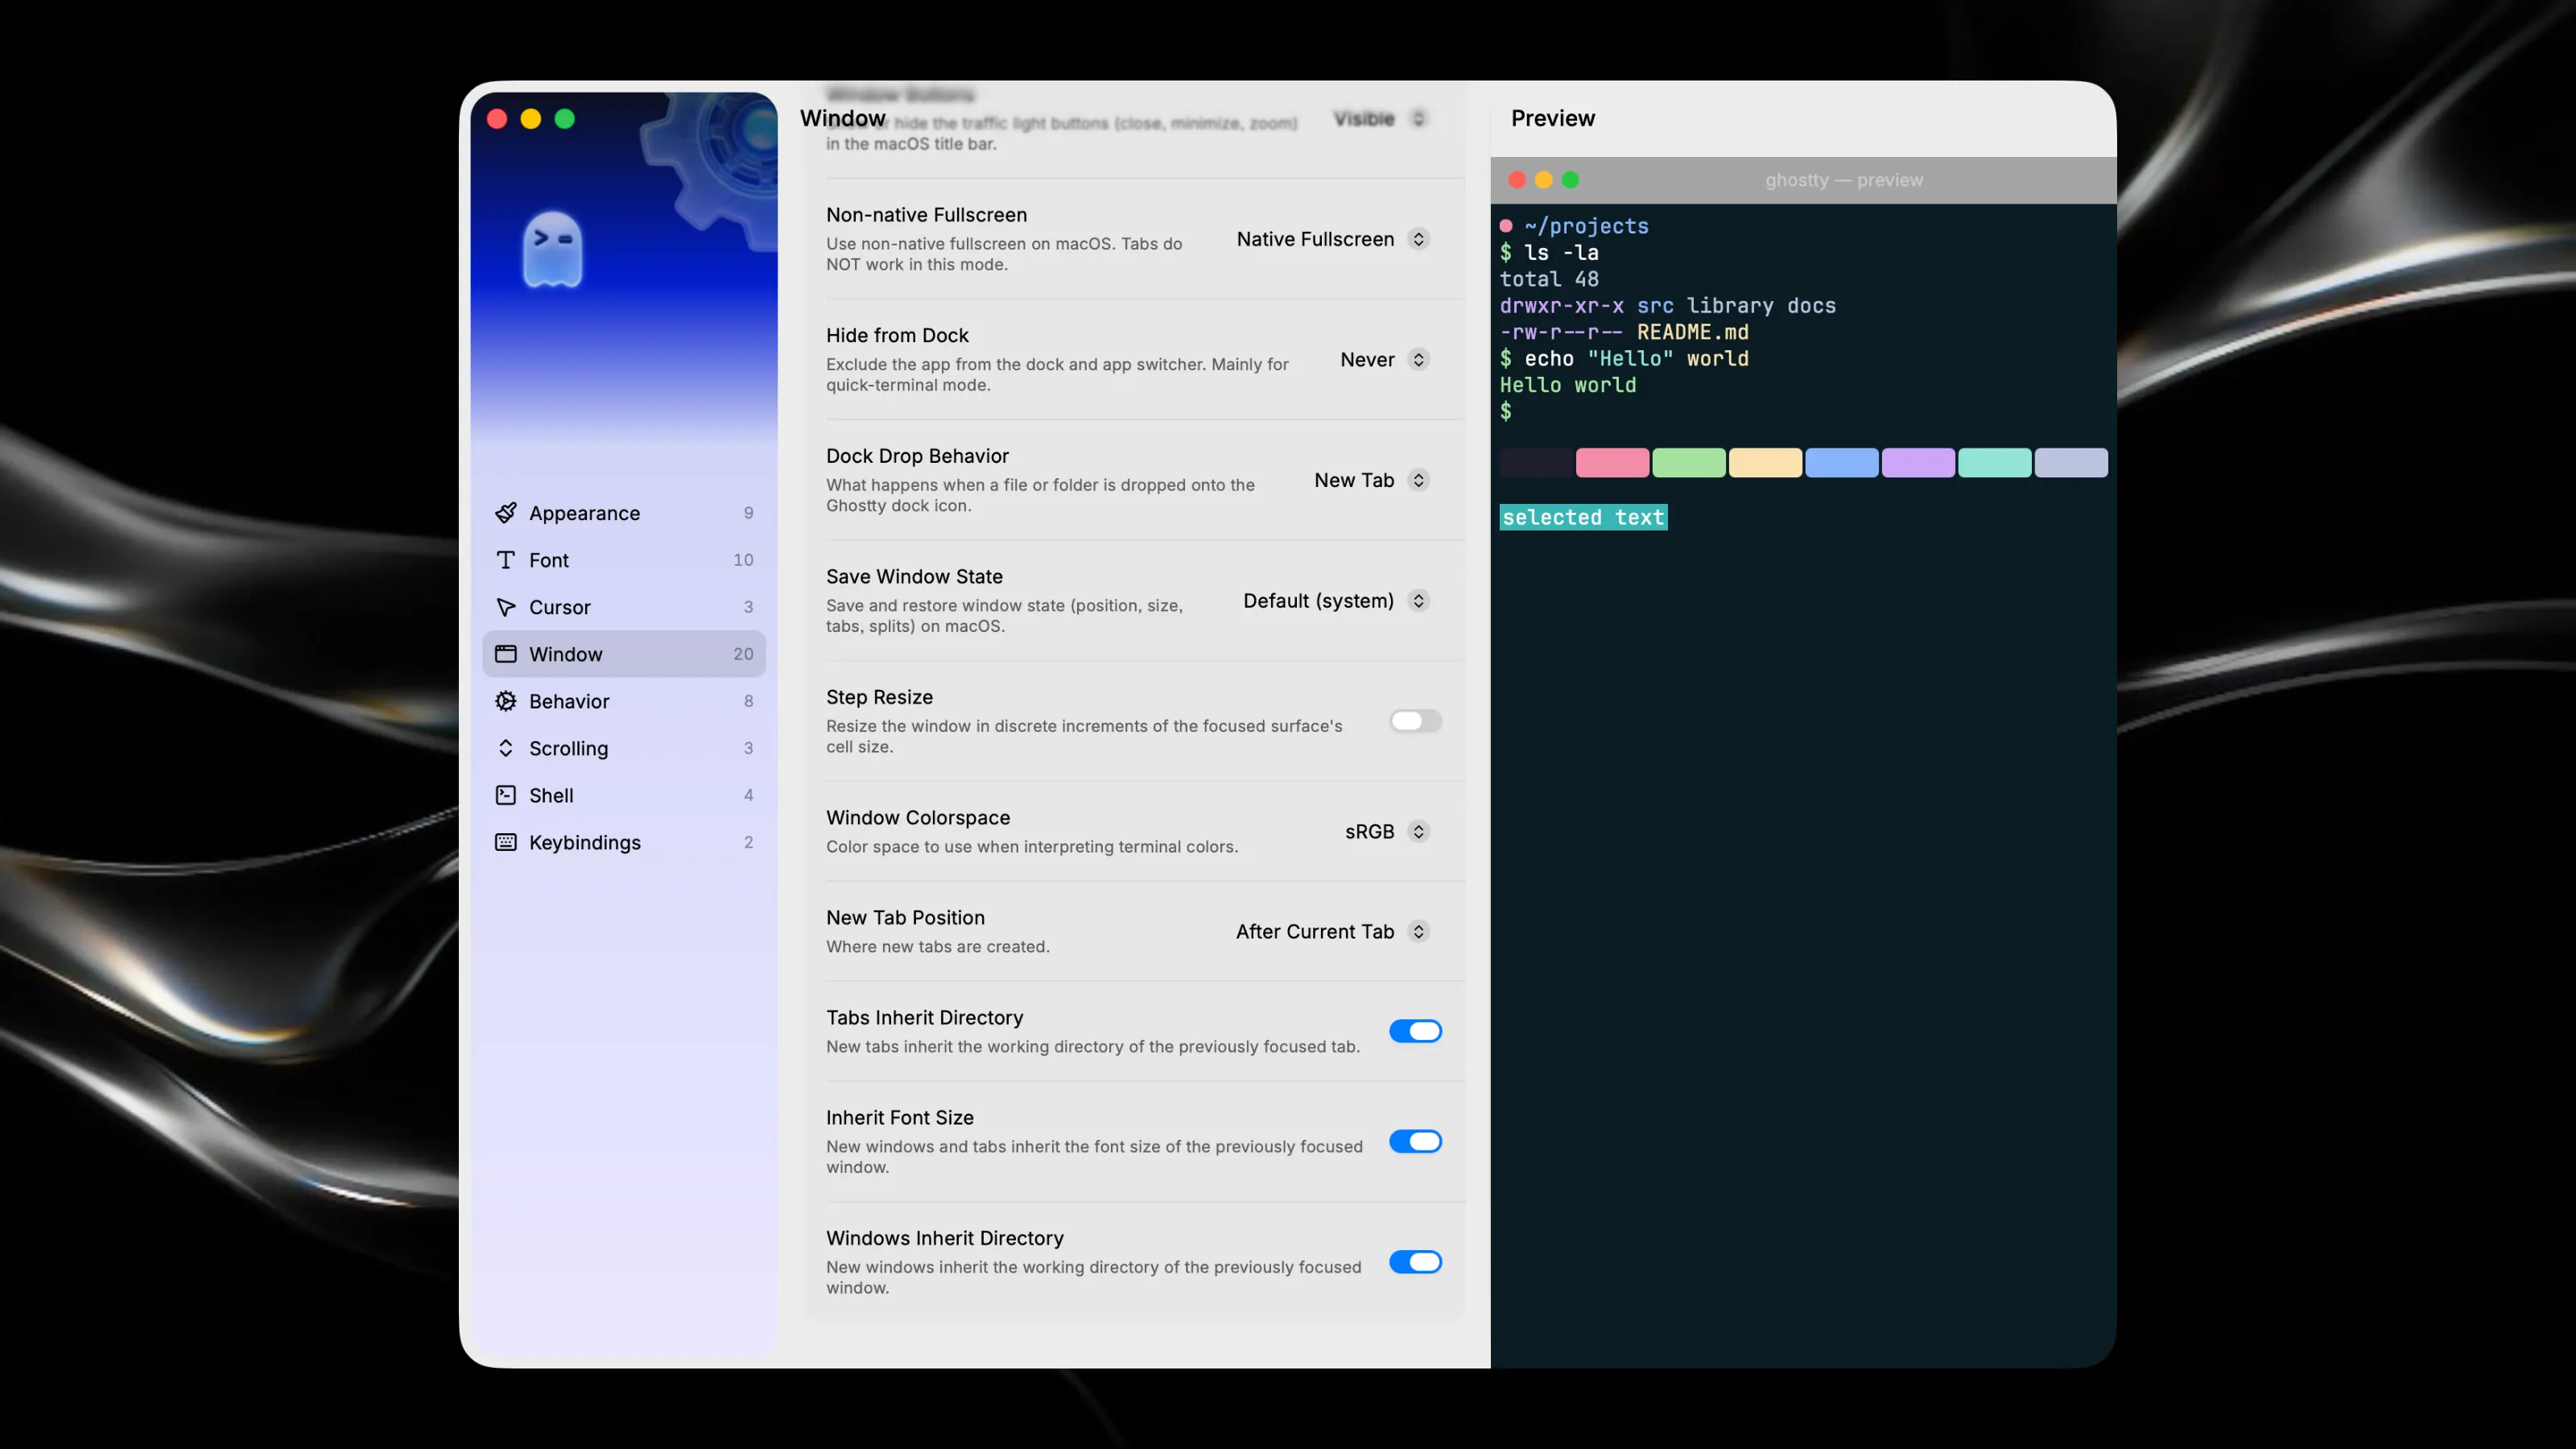Click the red close button of settings window
This screenshot has width=2576, height=1449.
497,119
